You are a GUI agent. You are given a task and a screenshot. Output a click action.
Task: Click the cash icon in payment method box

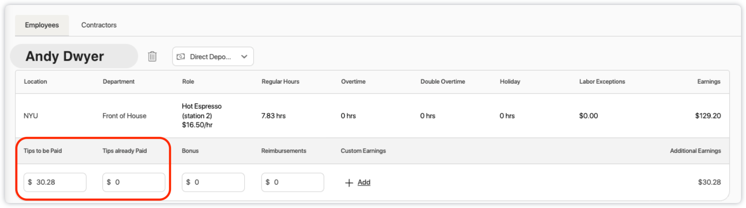click(x=181, y=57)
